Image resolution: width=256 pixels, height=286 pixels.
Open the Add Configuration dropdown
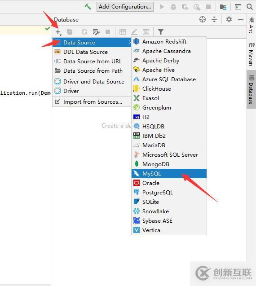(125, 7)
